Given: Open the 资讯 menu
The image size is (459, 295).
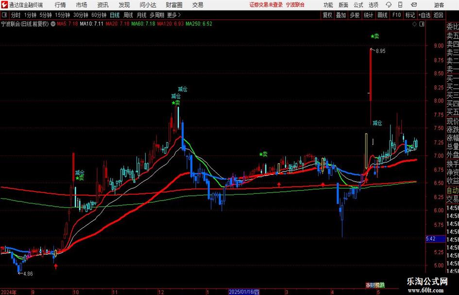Looking at the screenshot, I should tap(103, 5).
